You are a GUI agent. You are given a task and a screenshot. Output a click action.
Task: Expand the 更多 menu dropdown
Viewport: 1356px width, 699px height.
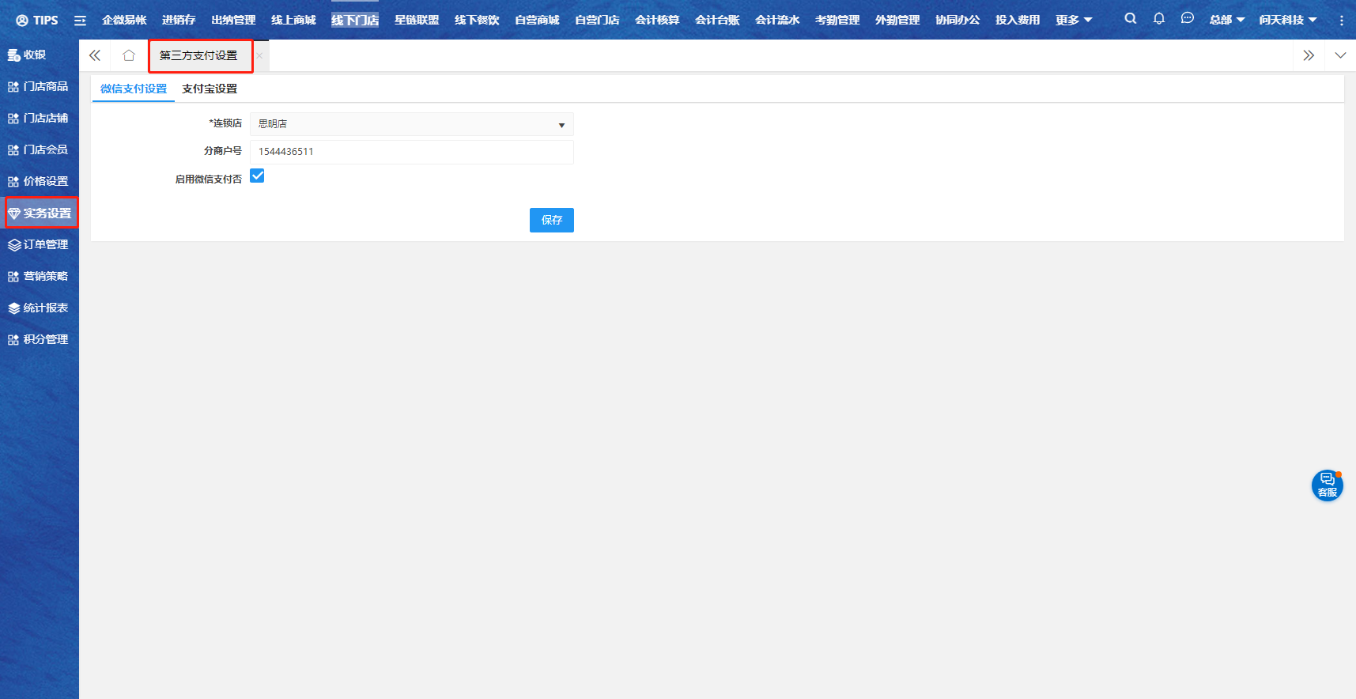1073,20
